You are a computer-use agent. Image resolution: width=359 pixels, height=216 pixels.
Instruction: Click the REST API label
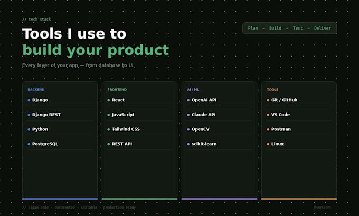(122, 144)
